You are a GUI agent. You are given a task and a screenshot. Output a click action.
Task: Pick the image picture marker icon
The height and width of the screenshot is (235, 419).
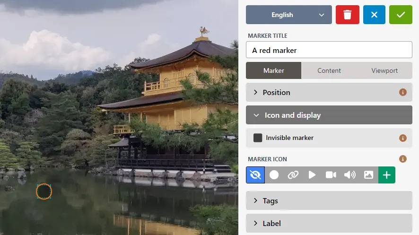368,175
